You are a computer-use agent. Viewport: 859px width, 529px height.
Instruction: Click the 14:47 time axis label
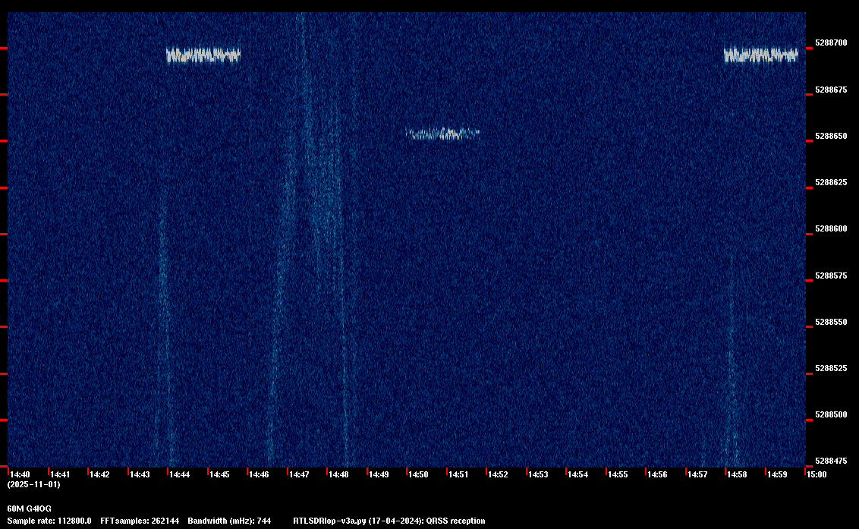(x=299, y=474)
